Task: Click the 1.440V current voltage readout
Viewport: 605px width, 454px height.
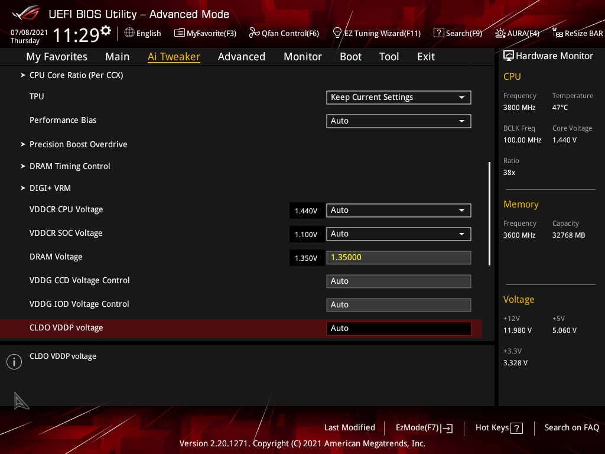Action: coord(307,211)
